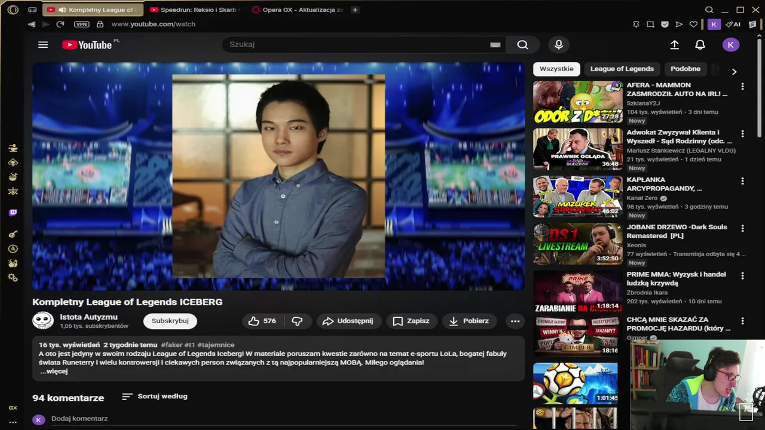This screenshot has width=765, height=430.
Task: Select the Podobne filter chip
Action: [x=686, y=69]
